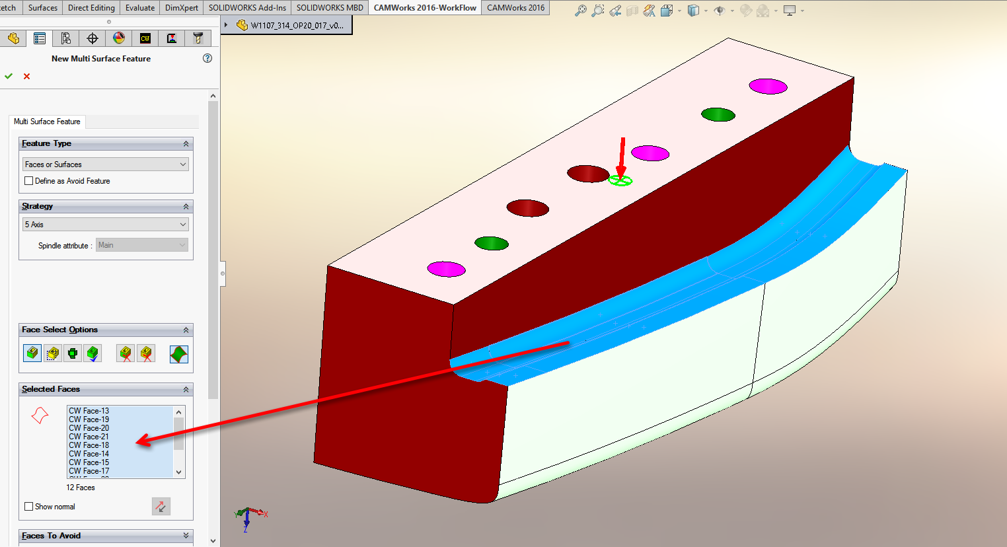Click the reverse normal direction button

(161, 507)
